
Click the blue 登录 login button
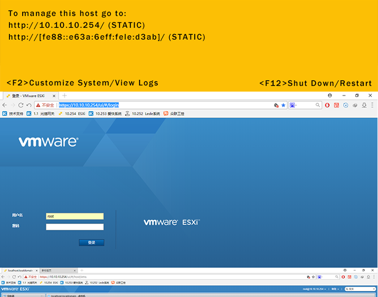click(x=92, y=243)
